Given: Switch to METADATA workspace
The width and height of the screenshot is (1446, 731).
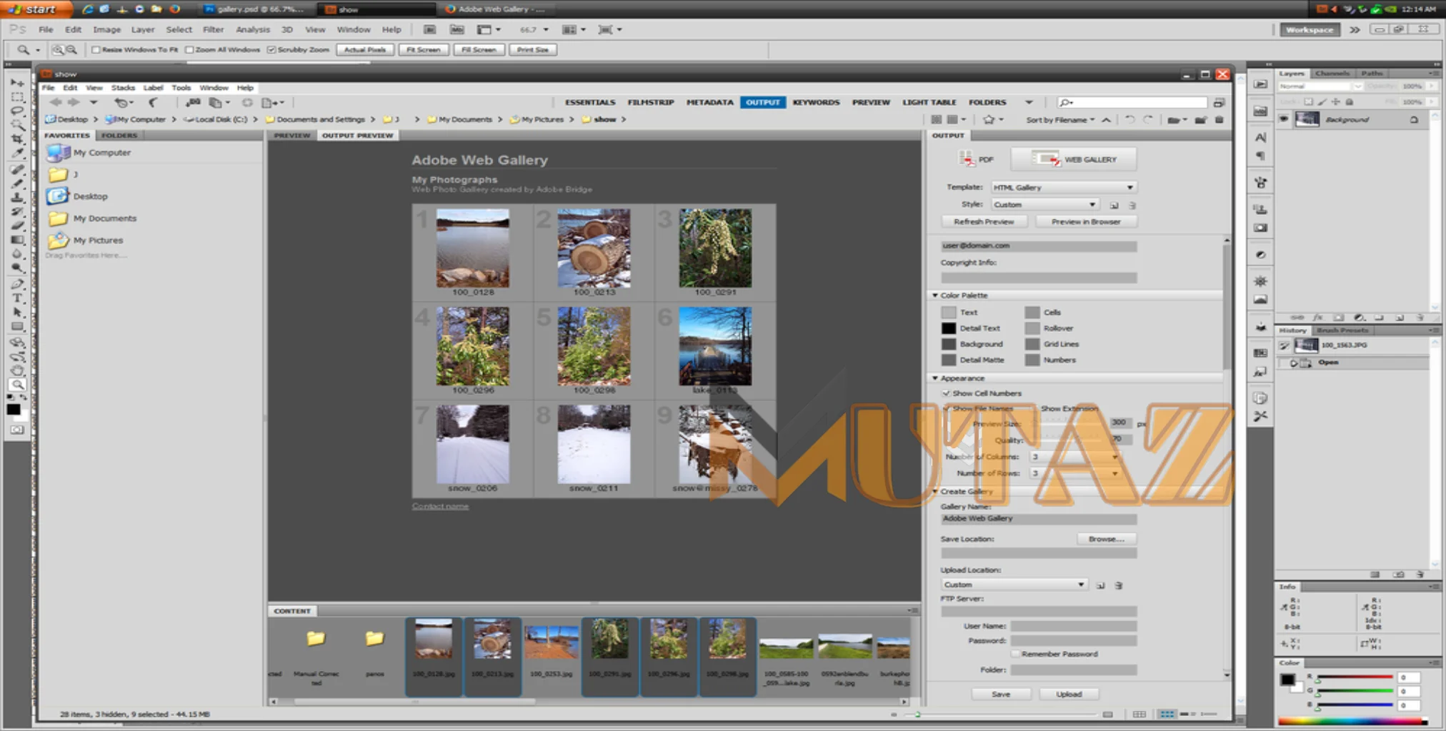Looking at the screenshot, I should [x=709, y=102].
